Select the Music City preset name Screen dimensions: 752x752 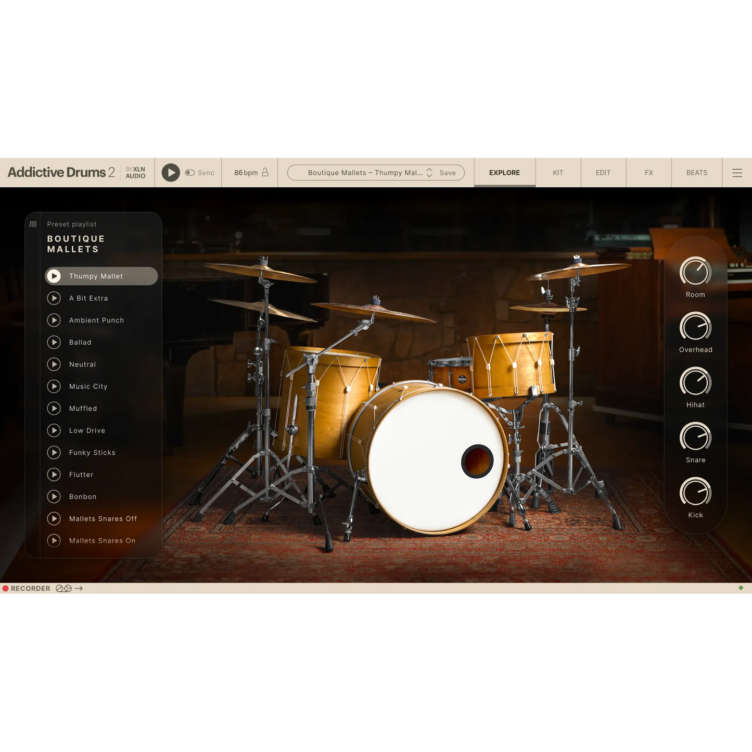click(88, 386)
